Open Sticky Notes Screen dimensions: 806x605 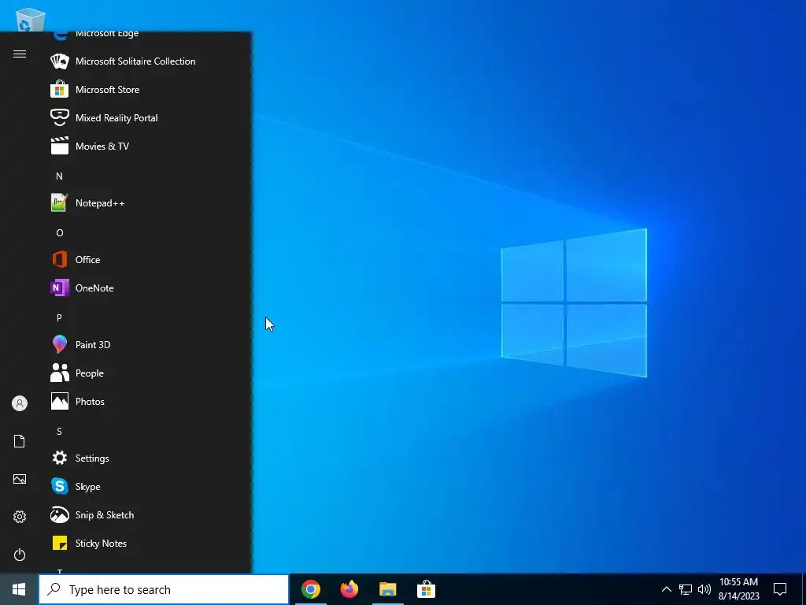coord(148,544)
